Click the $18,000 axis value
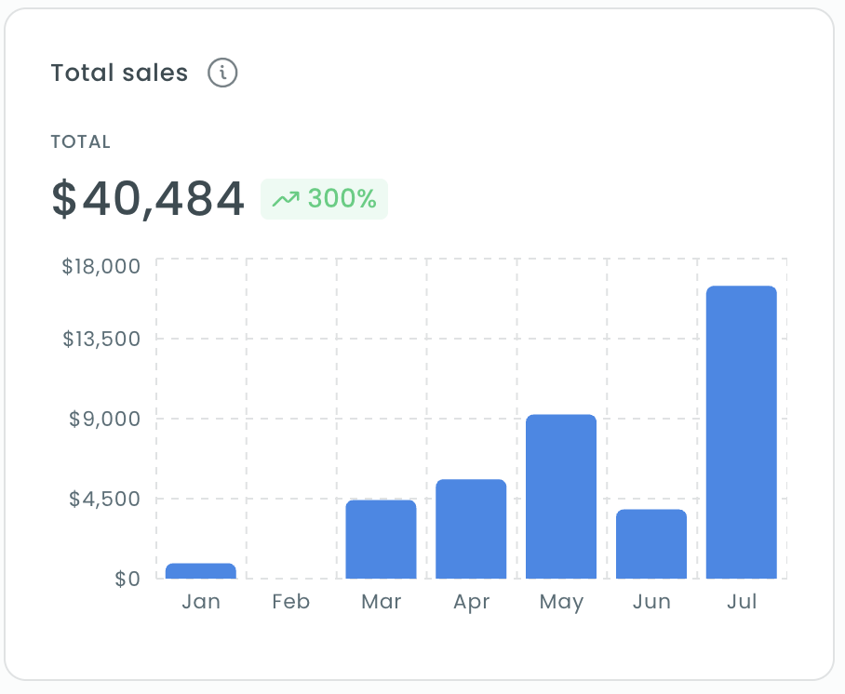845x694 pixels. point(101,266)
